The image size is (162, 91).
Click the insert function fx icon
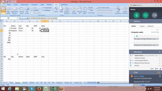27,18
